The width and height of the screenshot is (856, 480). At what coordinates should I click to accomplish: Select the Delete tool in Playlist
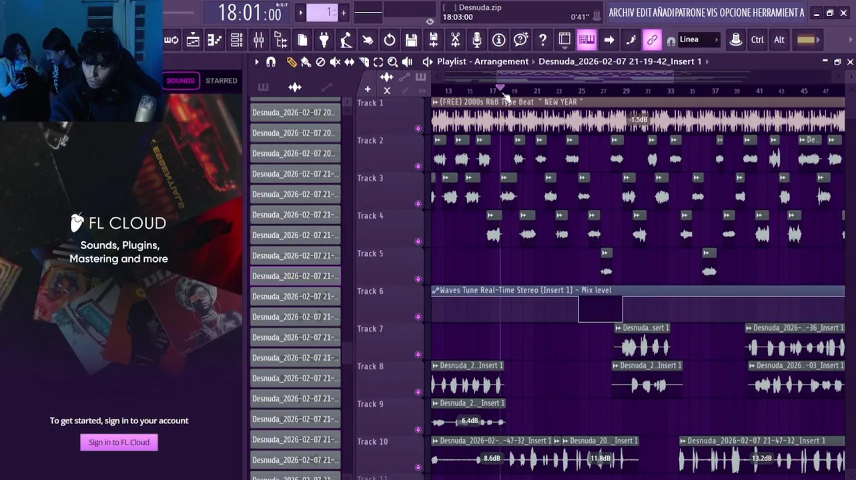pos(320,61)
